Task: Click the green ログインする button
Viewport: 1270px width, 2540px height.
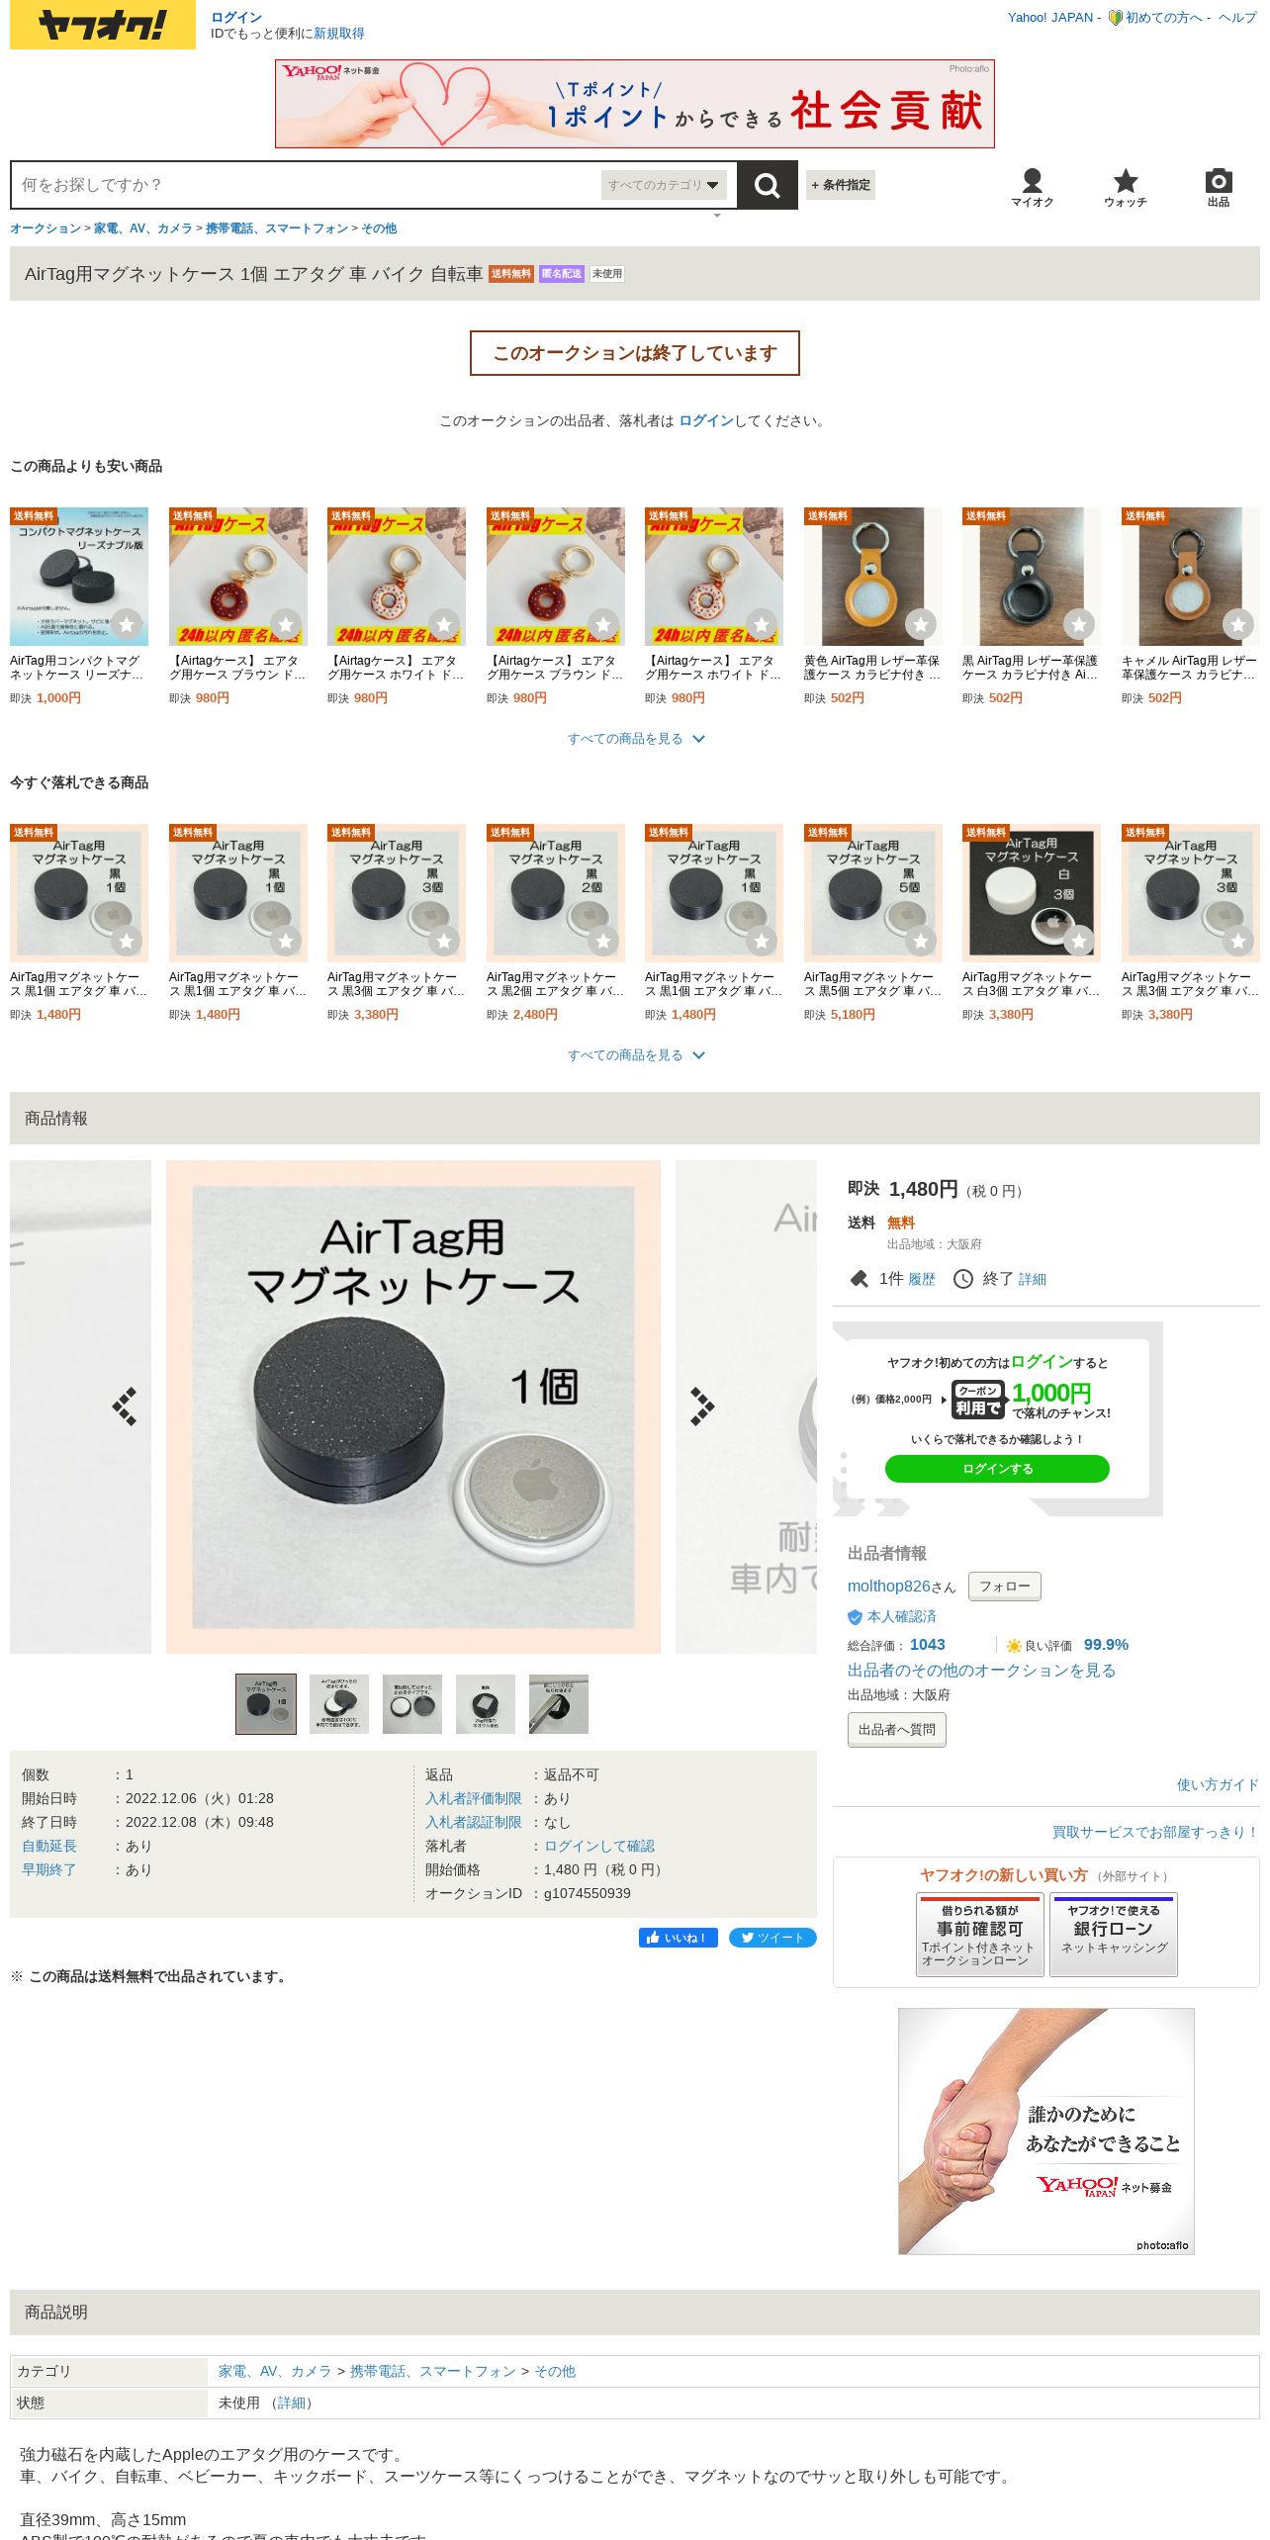Action: [997, 1469]
